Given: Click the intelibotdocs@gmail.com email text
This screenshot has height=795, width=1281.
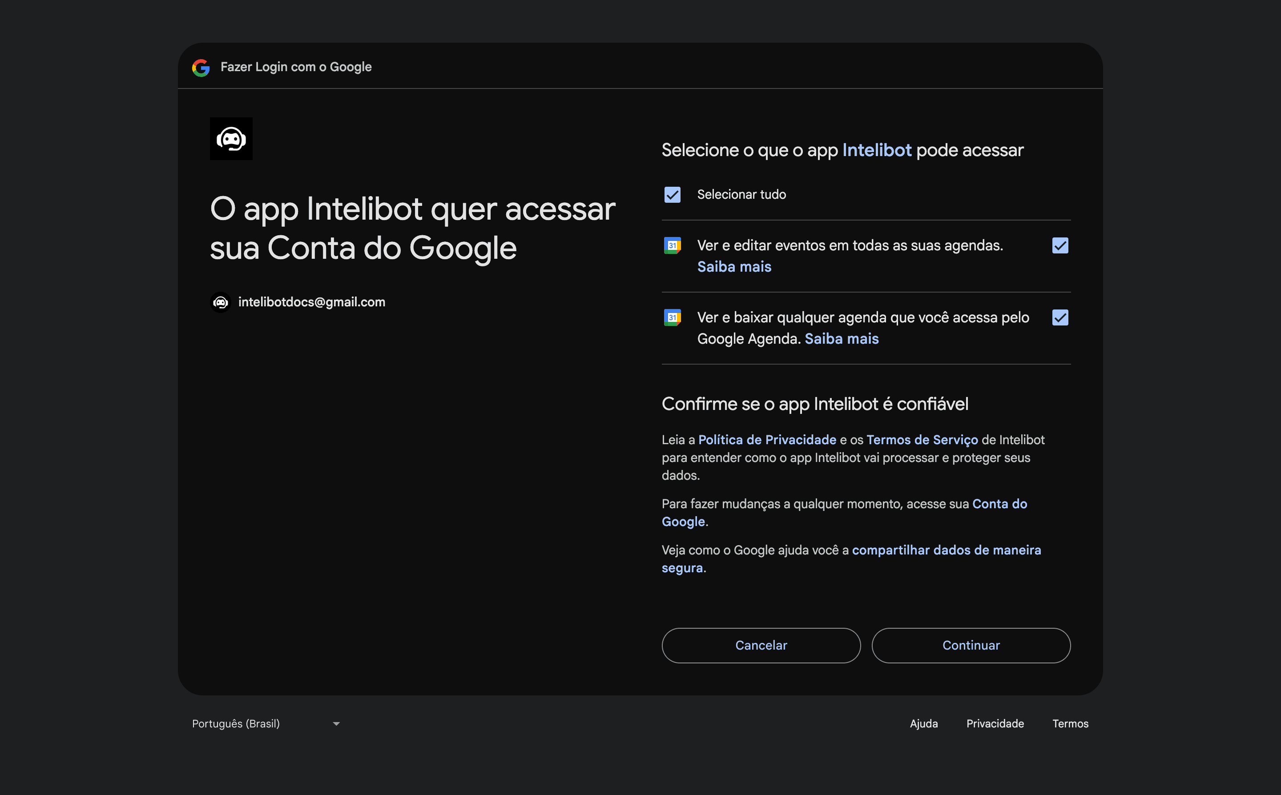Looking at the screenshot, I should [312, 302].
